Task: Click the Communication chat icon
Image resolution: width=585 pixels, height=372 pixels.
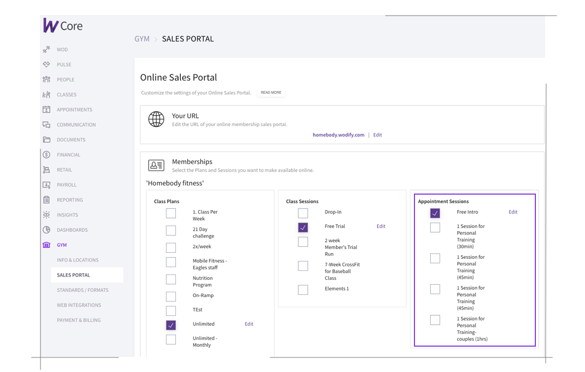Action: point(46,125)
